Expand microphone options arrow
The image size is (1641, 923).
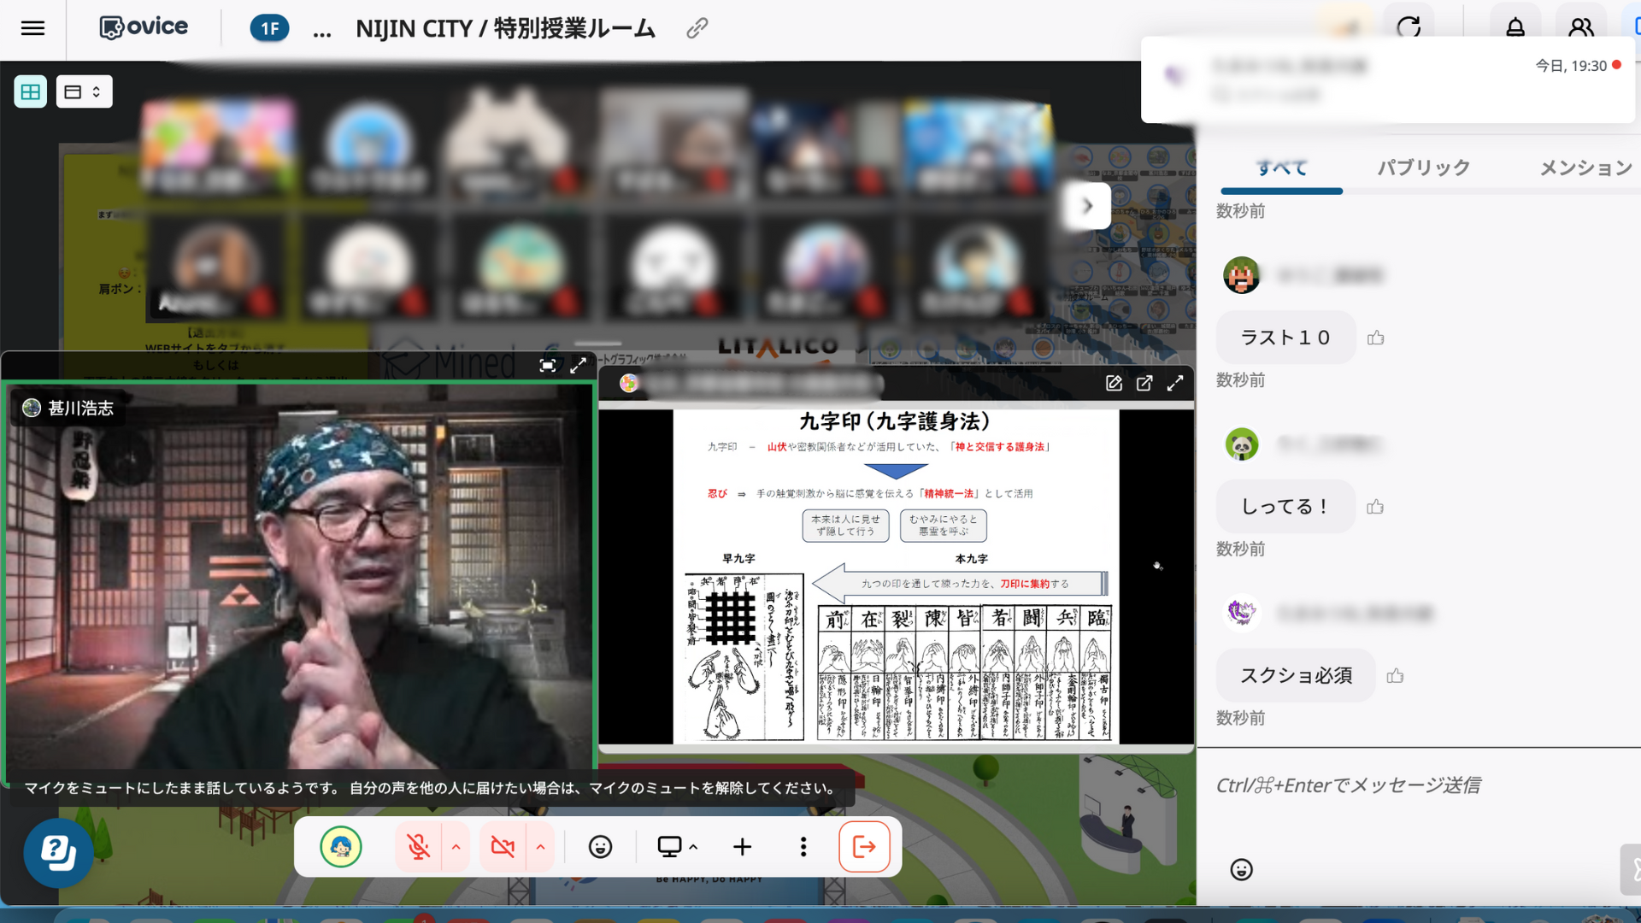(456, 847)
